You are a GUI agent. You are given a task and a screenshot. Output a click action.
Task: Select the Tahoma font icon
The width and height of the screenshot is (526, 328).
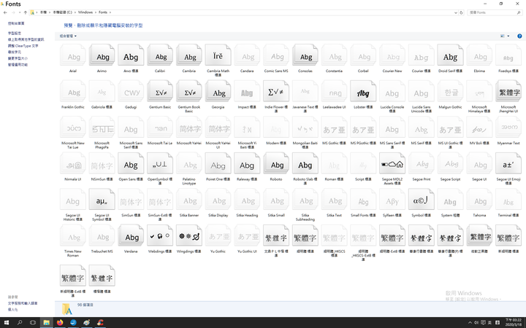pyautogui.click(x=479, y=200)
